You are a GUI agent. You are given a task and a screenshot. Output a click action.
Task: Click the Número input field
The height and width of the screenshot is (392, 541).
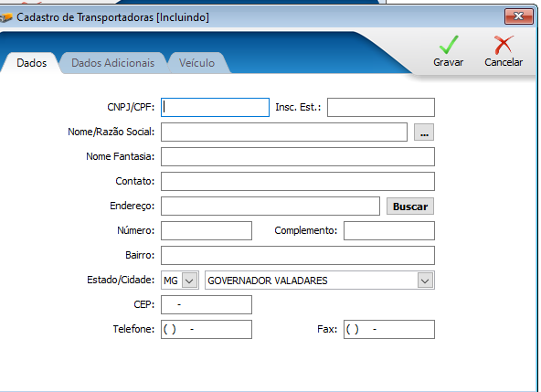tap(207, 231)
